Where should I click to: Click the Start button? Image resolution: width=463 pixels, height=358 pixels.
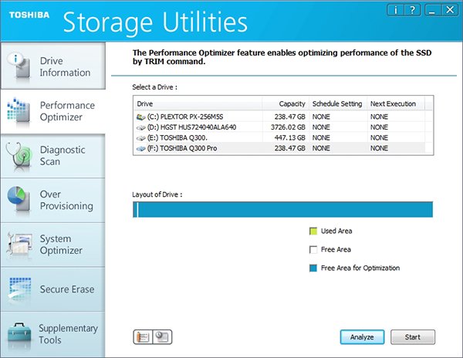pyautogui.click(x=413, y=337)
